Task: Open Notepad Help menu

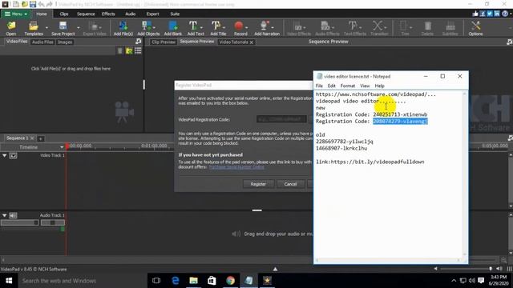Action: [379, 86]
